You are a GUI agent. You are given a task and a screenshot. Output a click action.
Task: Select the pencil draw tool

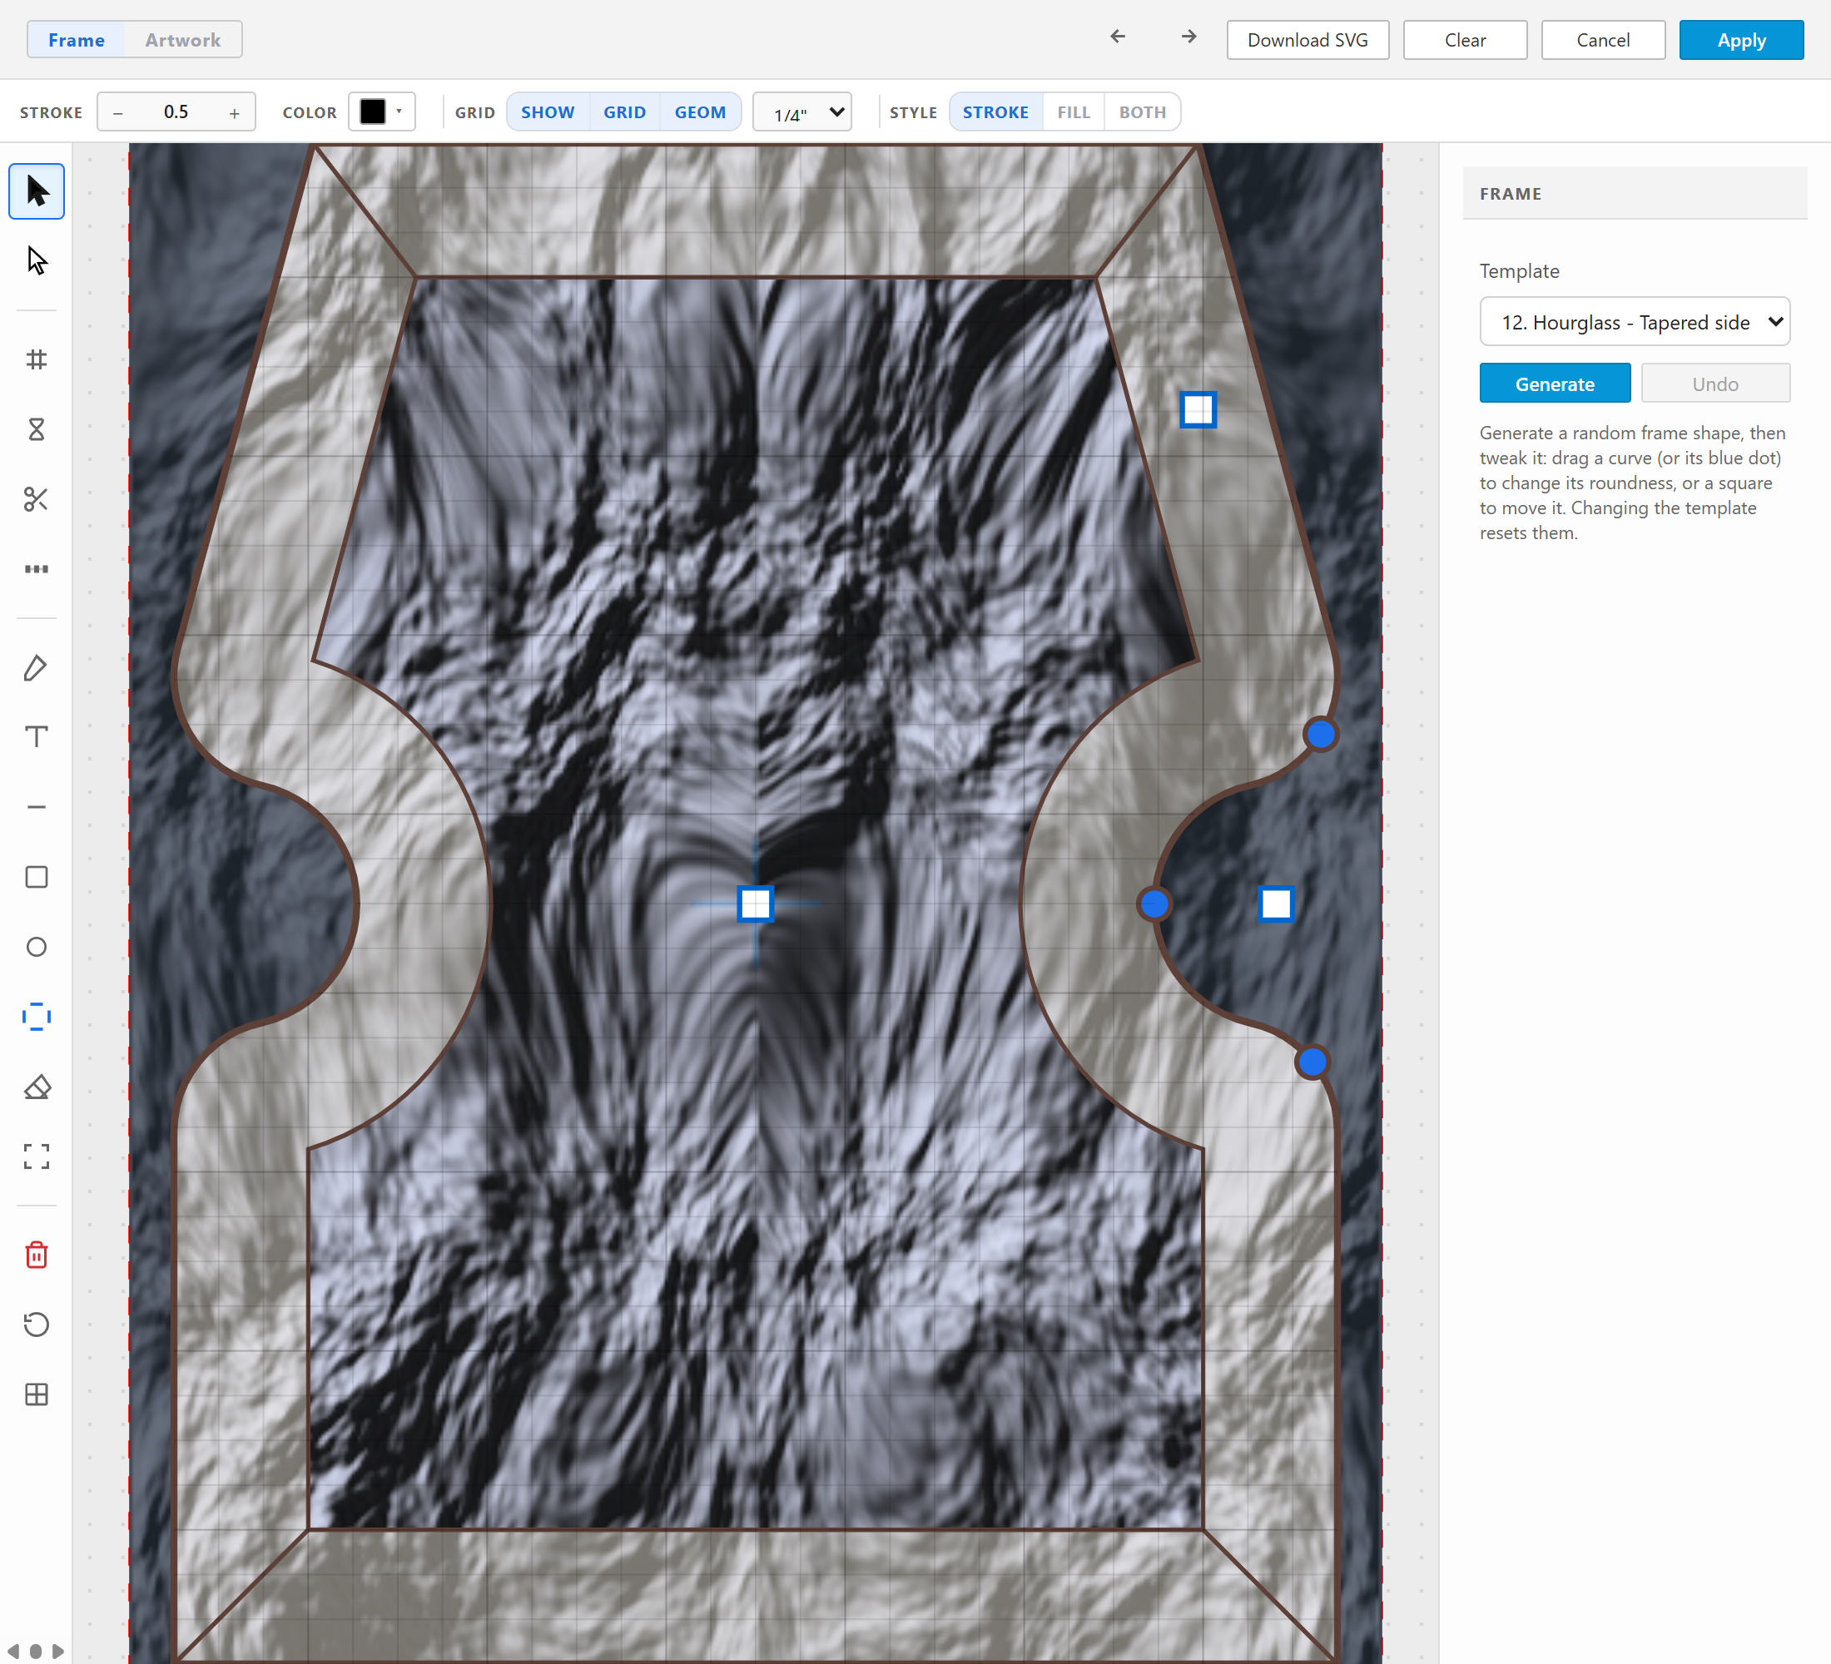(37, 667)
